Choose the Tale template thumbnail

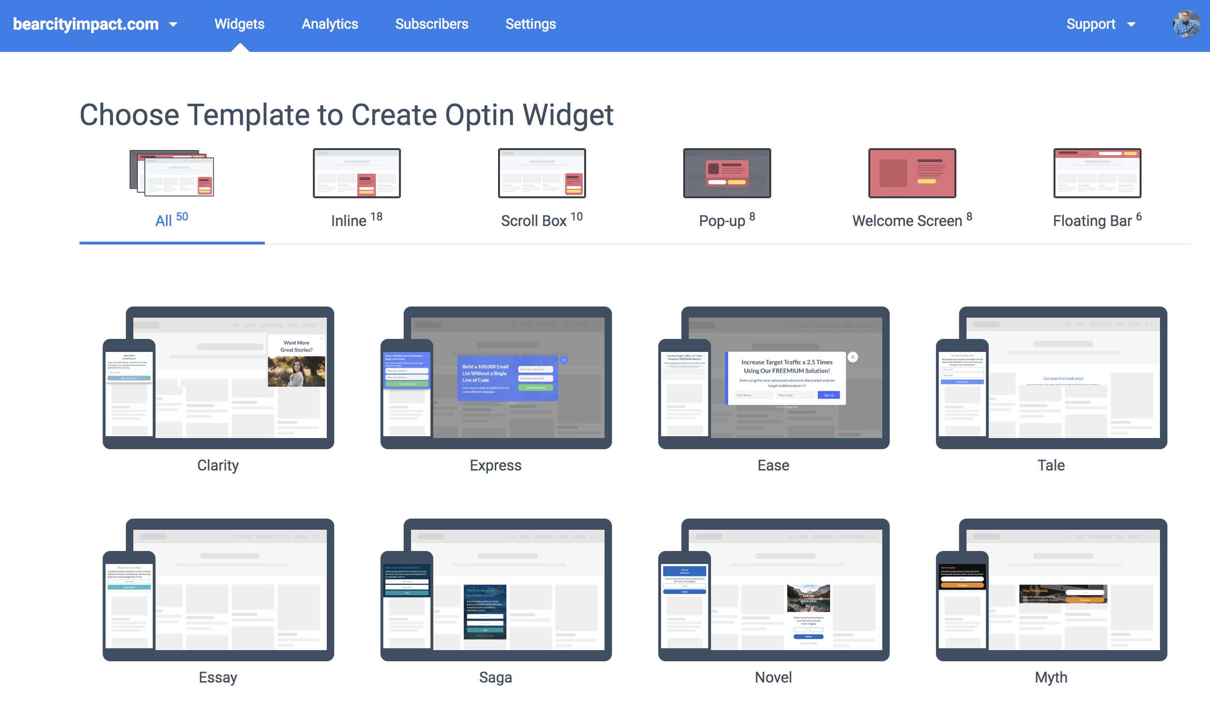(x=1051, y=378)
